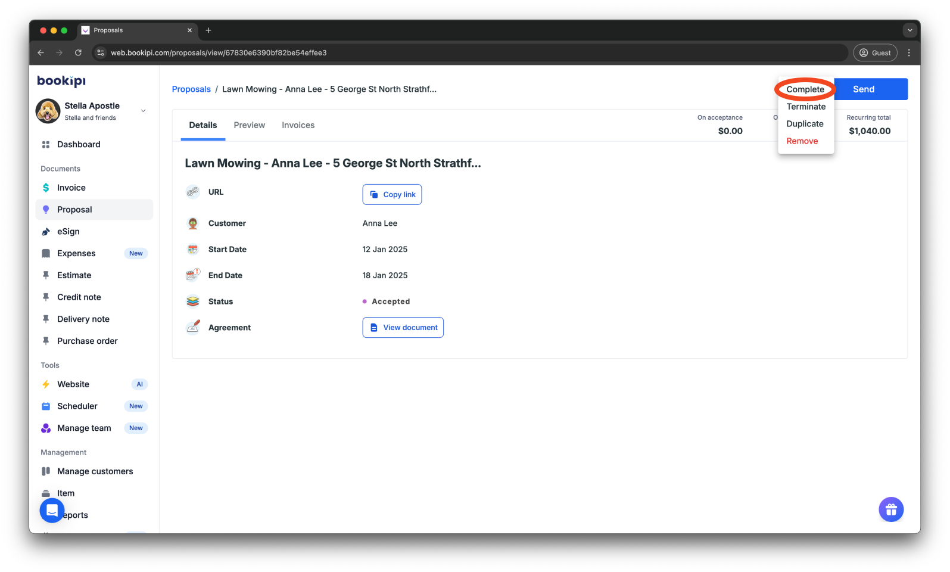This screenshot has width=950, height=572.
Task: Click the Customer avatar icon
Action: click(193, 223)
